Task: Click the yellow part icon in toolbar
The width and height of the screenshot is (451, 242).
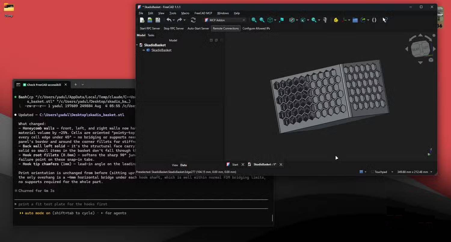Action: [x=336, y=20]
